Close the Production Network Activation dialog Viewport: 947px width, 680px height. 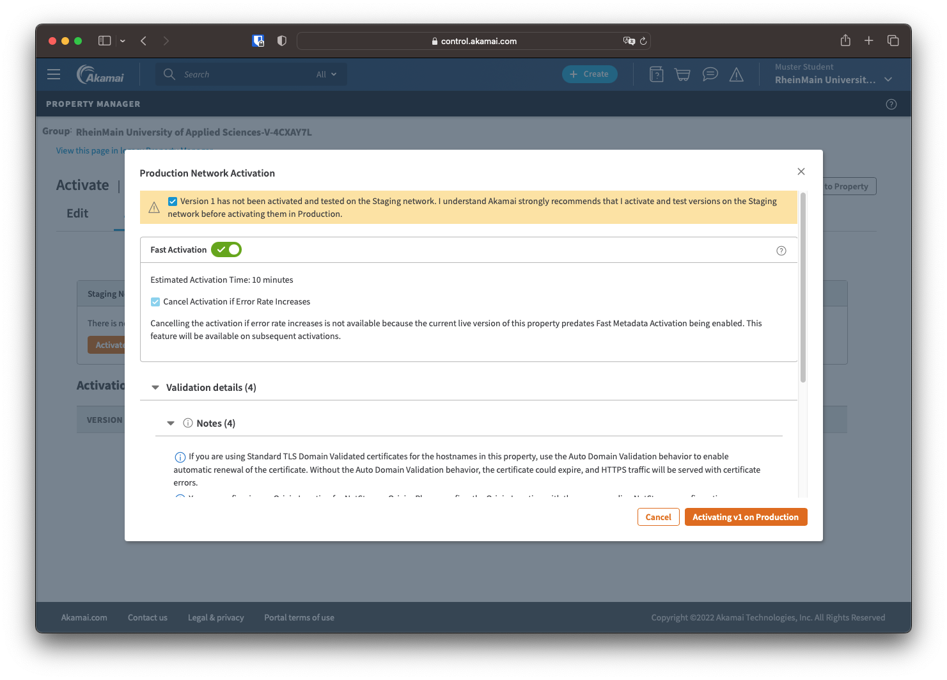point(801,171)
